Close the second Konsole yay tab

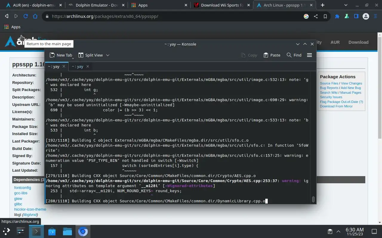88,66
